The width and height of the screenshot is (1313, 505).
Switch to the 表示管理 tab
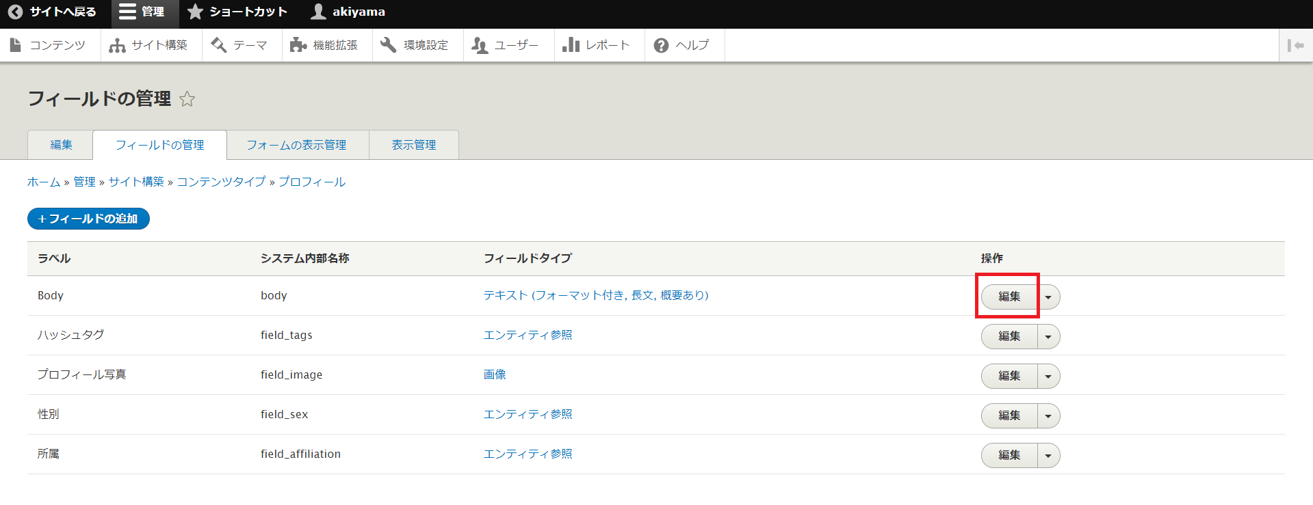coord(413,145)
